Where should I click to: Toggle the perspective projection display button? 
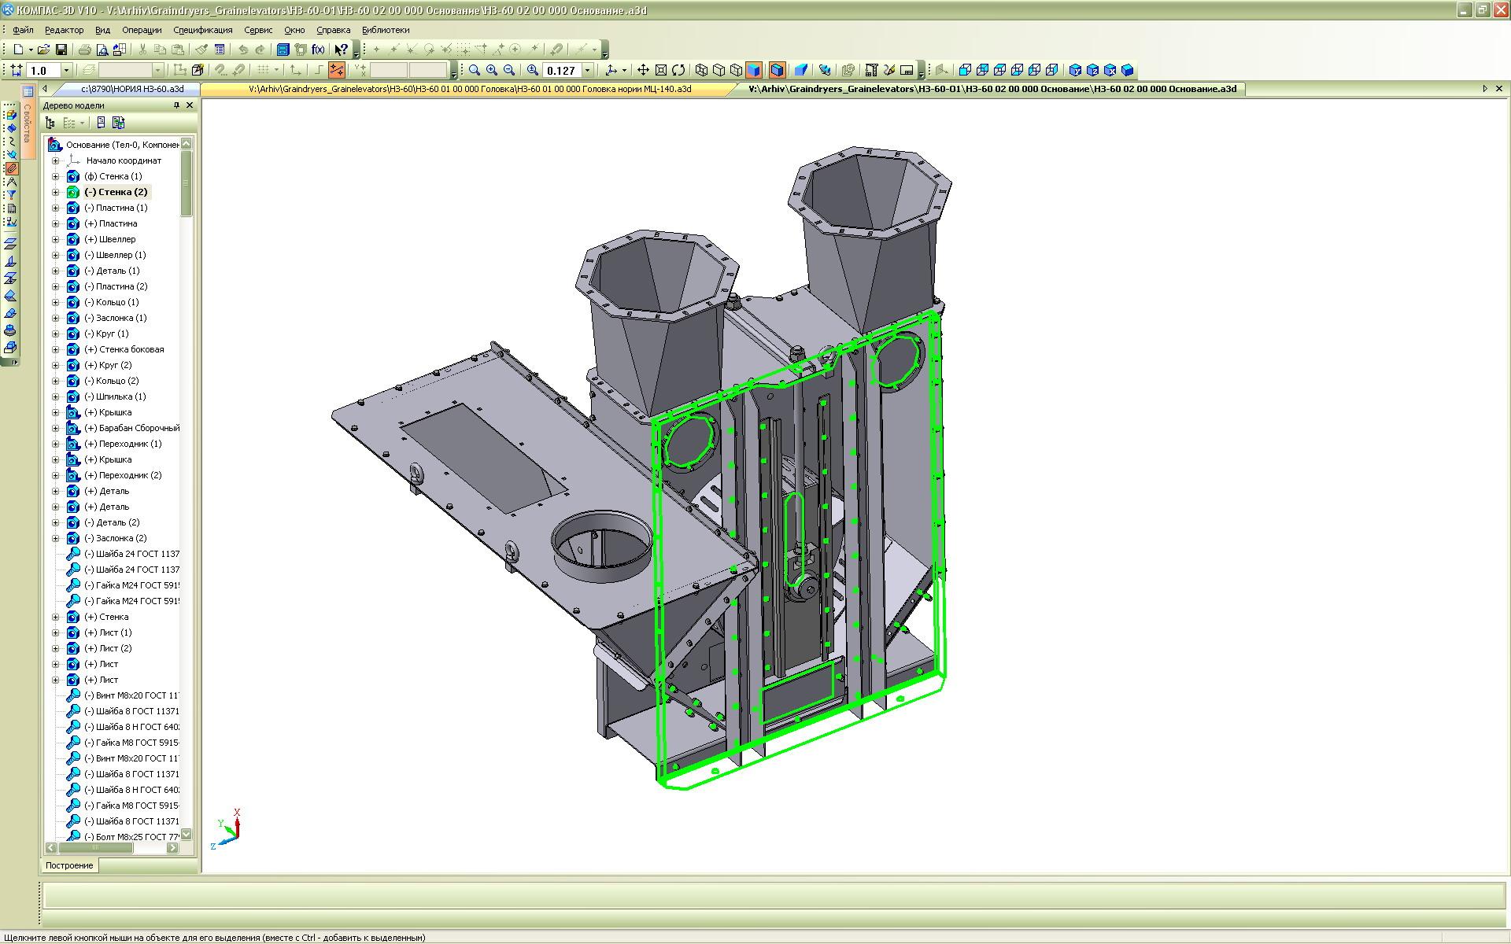coord(800,70)
